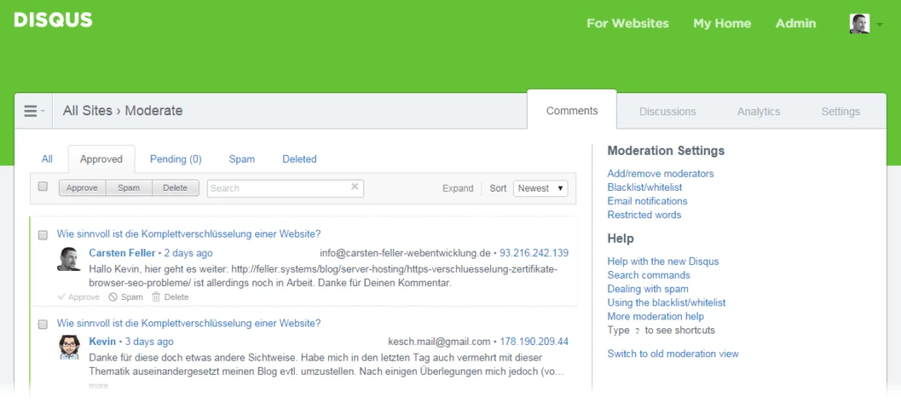The height and width of the screenshot is (403, 901).
Task: Open Email notifications link
Action: coord(647,201)
